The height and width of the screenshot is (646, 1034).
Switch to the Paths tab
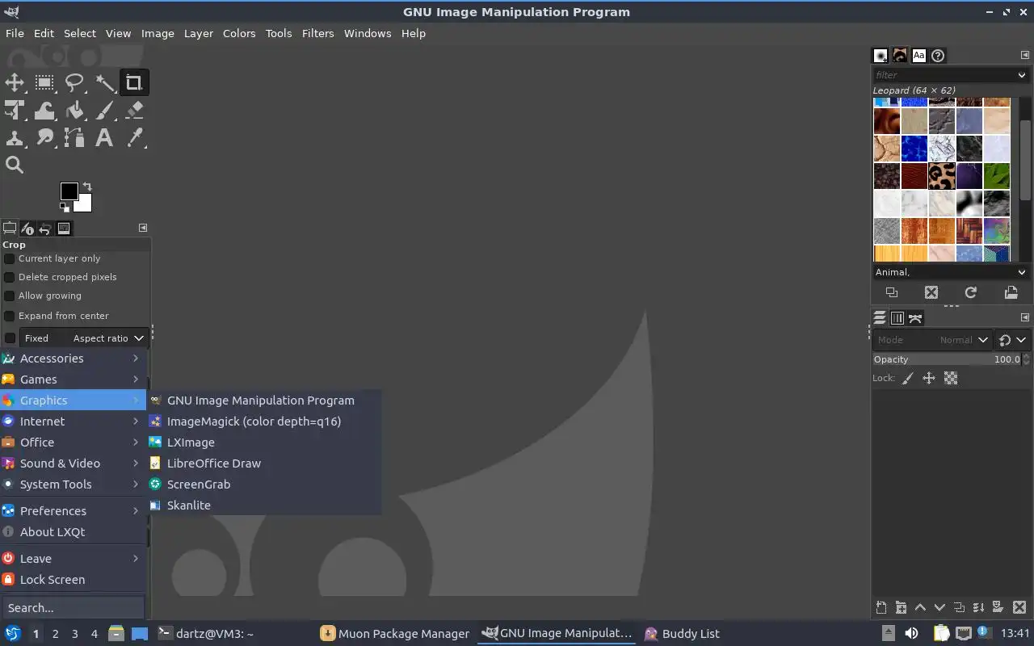point(915,318)
